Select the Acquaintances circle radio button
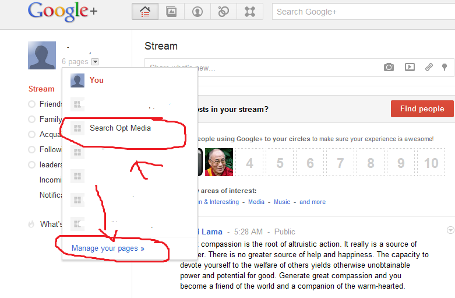This screenshot has width=455, height=298. click(31, 134)
